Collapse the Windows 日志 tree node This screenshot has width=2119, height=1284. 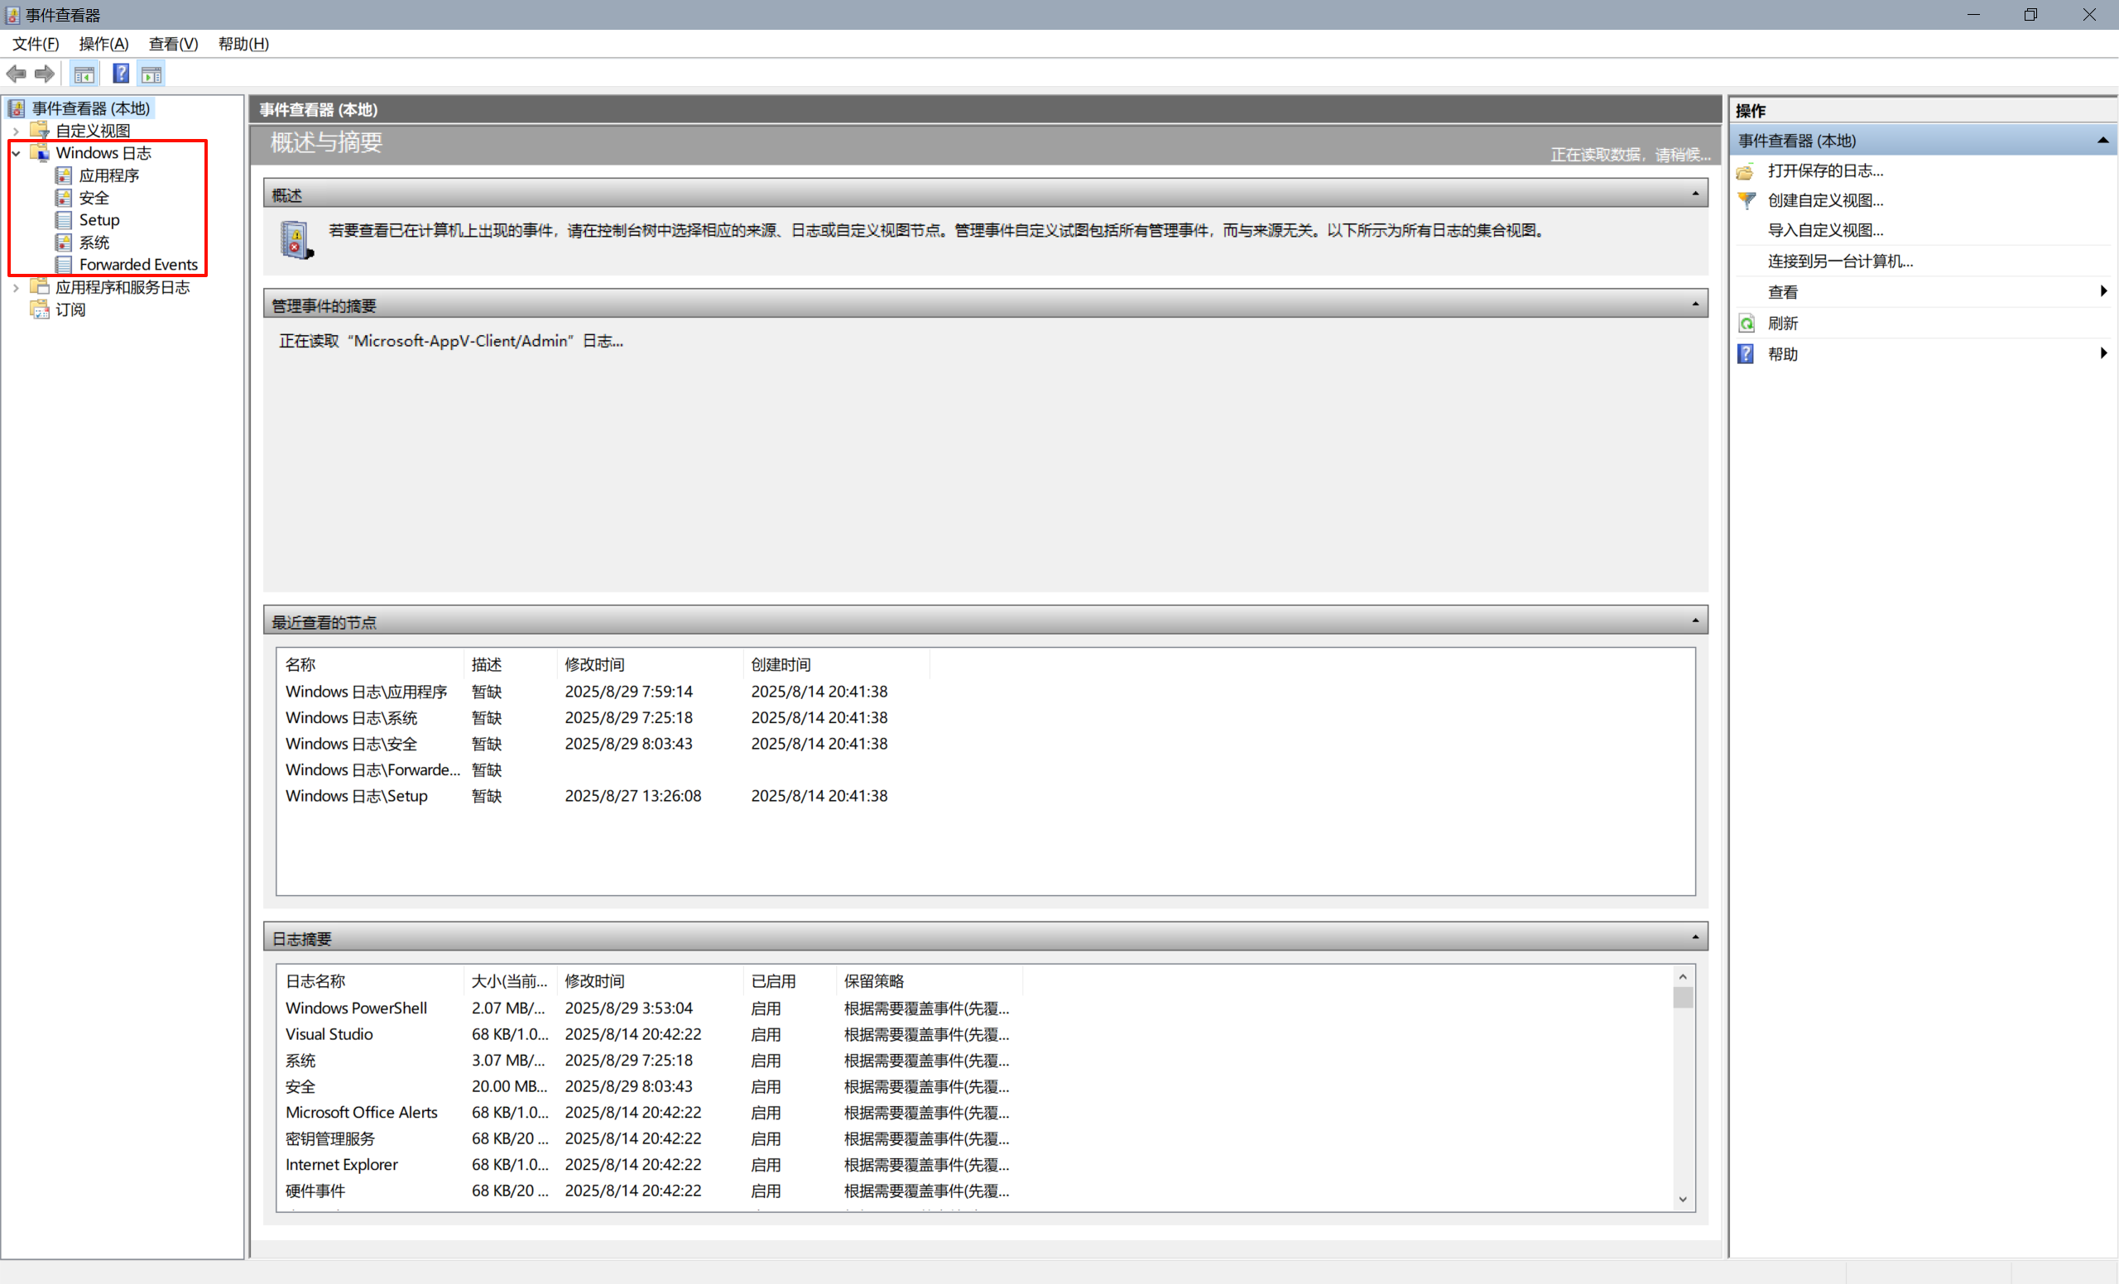(x=16, y=153)
